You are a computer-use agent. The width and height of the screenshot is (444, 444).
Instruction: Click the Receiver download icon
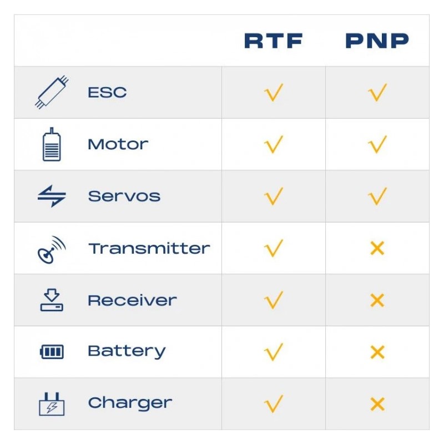click(x=52, y=300)
